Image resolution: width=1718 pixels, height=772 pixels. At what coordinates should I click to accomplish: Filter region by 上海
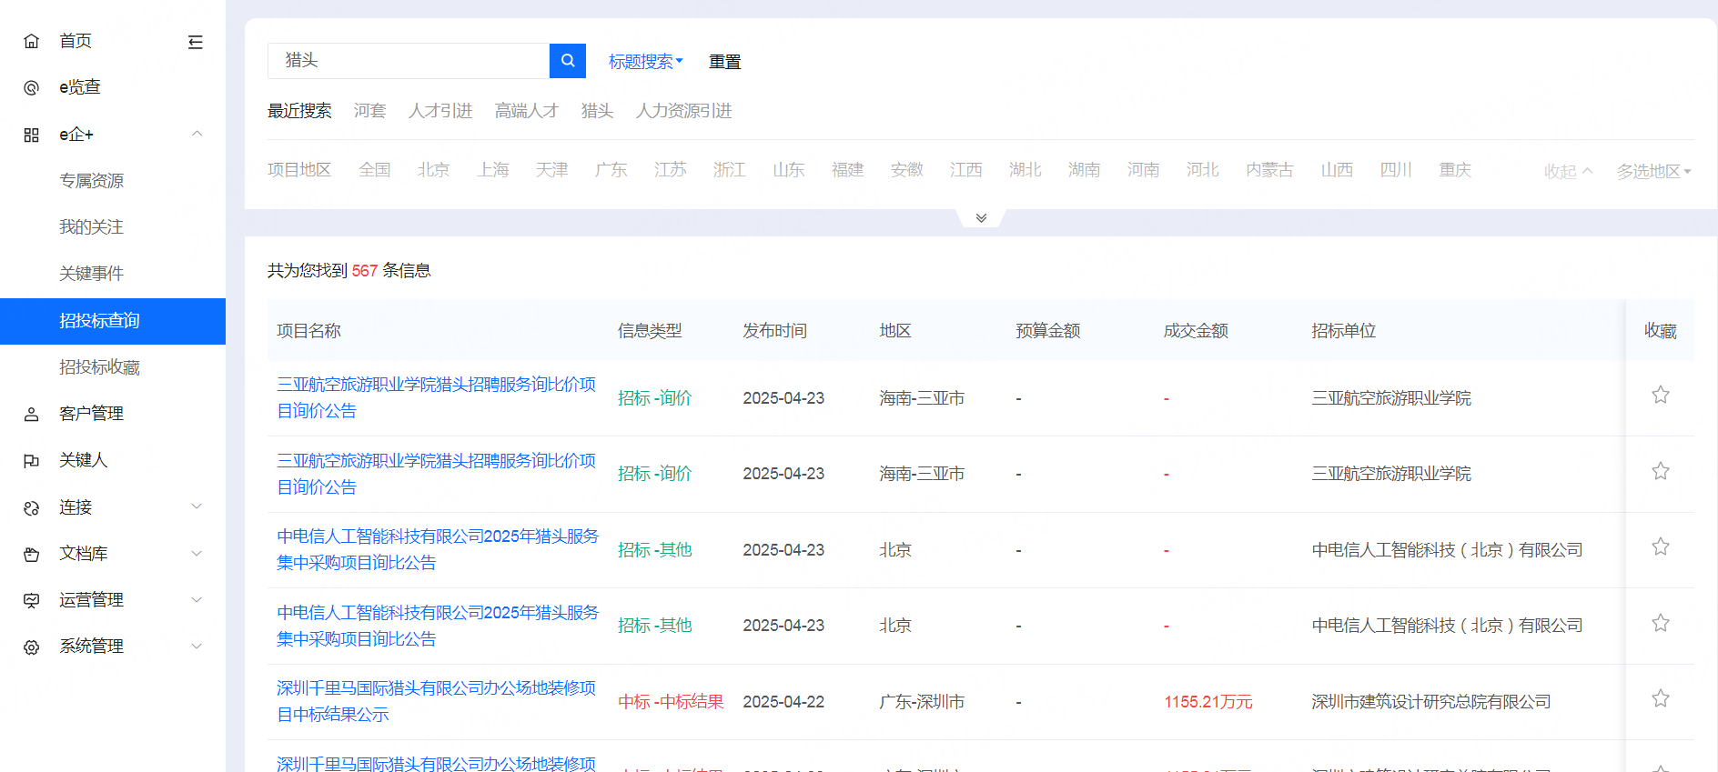click(493, 170)
